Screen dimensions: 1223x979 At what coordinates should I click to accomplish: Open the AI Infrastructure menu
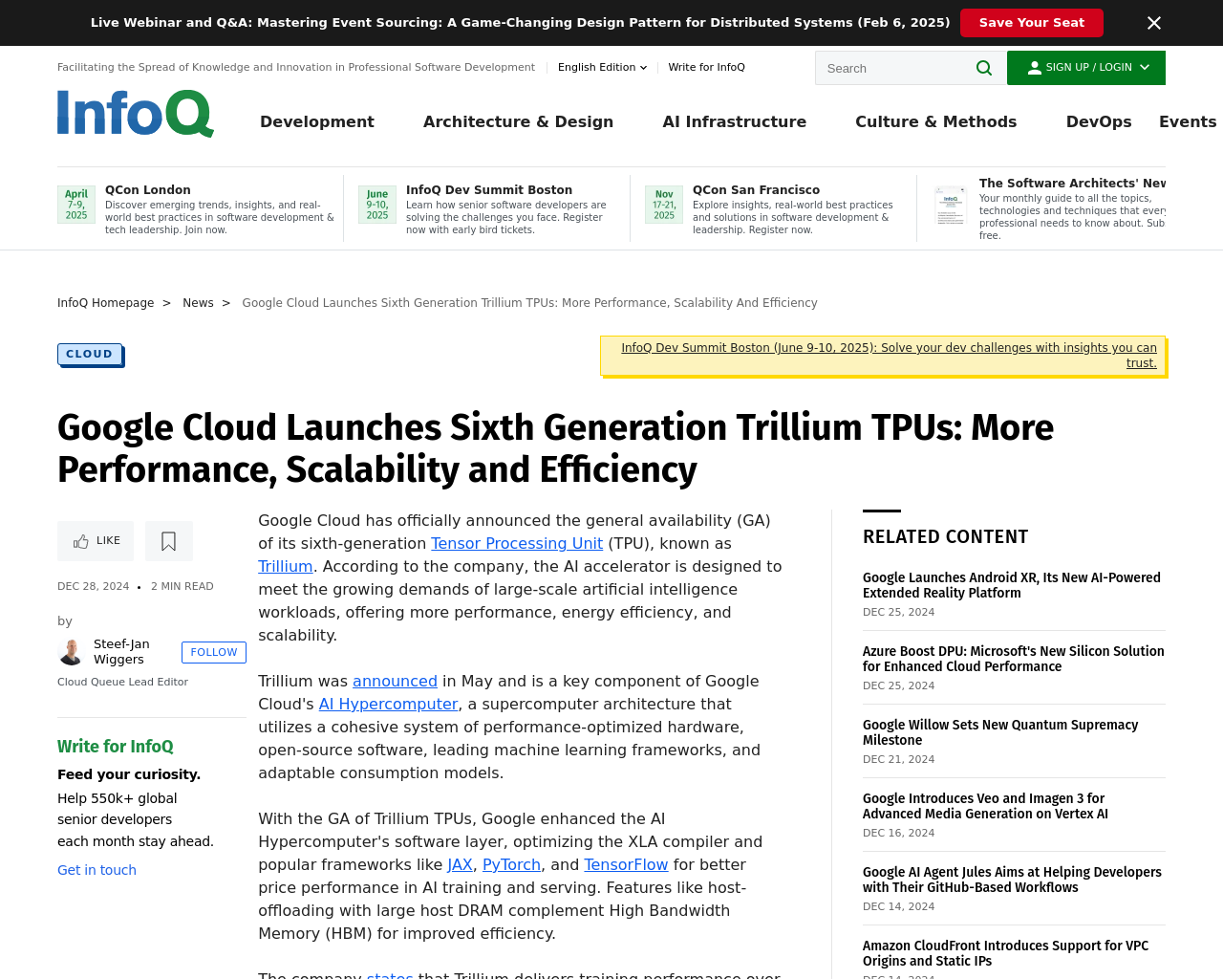click(x=734, y=121)
